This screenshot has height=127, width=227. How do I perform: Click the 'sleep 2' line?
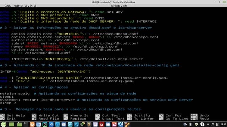pos(8,103)
